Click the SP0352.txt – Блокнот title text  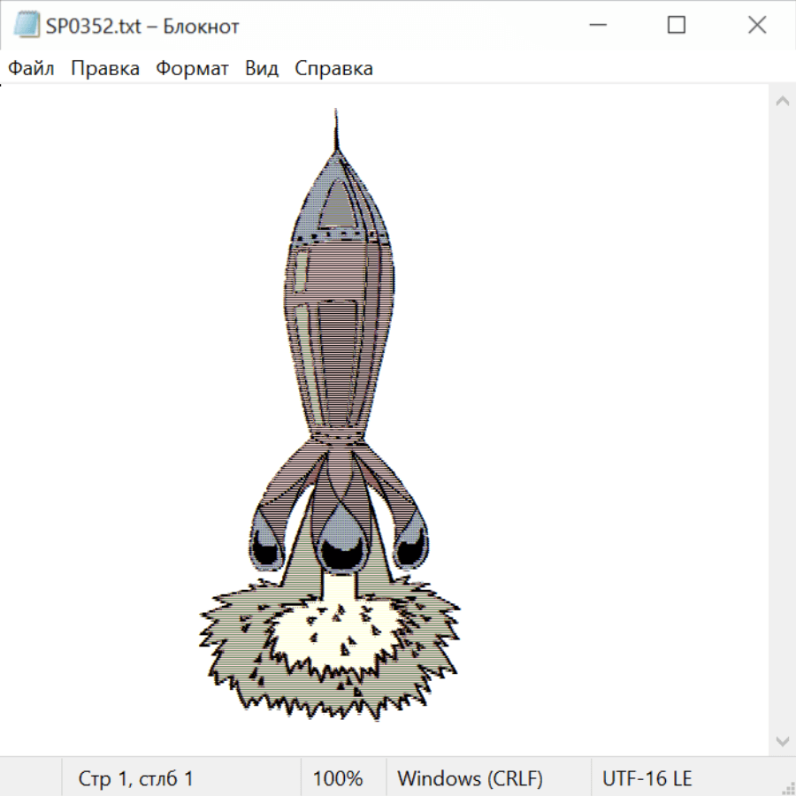point(142,27)
